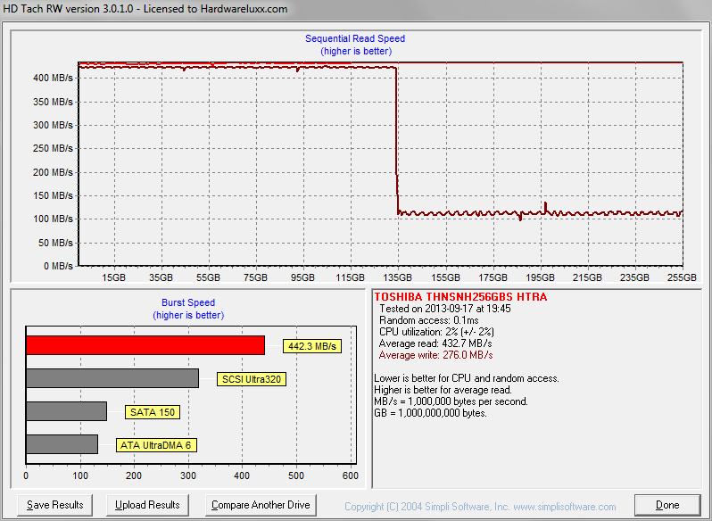This screenshot has width=712, height=521.
Task: Click the TOSHIBA THNSNH256GBS HTRA drive name
Action: (x=460, y=297)
